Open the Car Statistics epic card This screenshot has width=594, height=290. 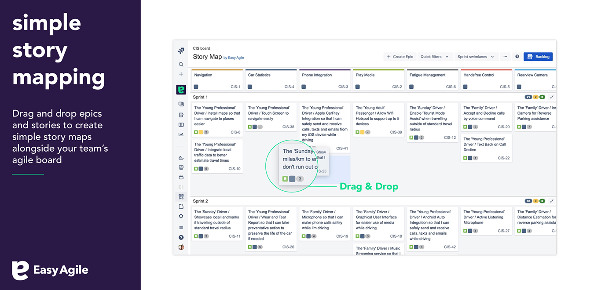pyautogui.click(x=271, y=80)
